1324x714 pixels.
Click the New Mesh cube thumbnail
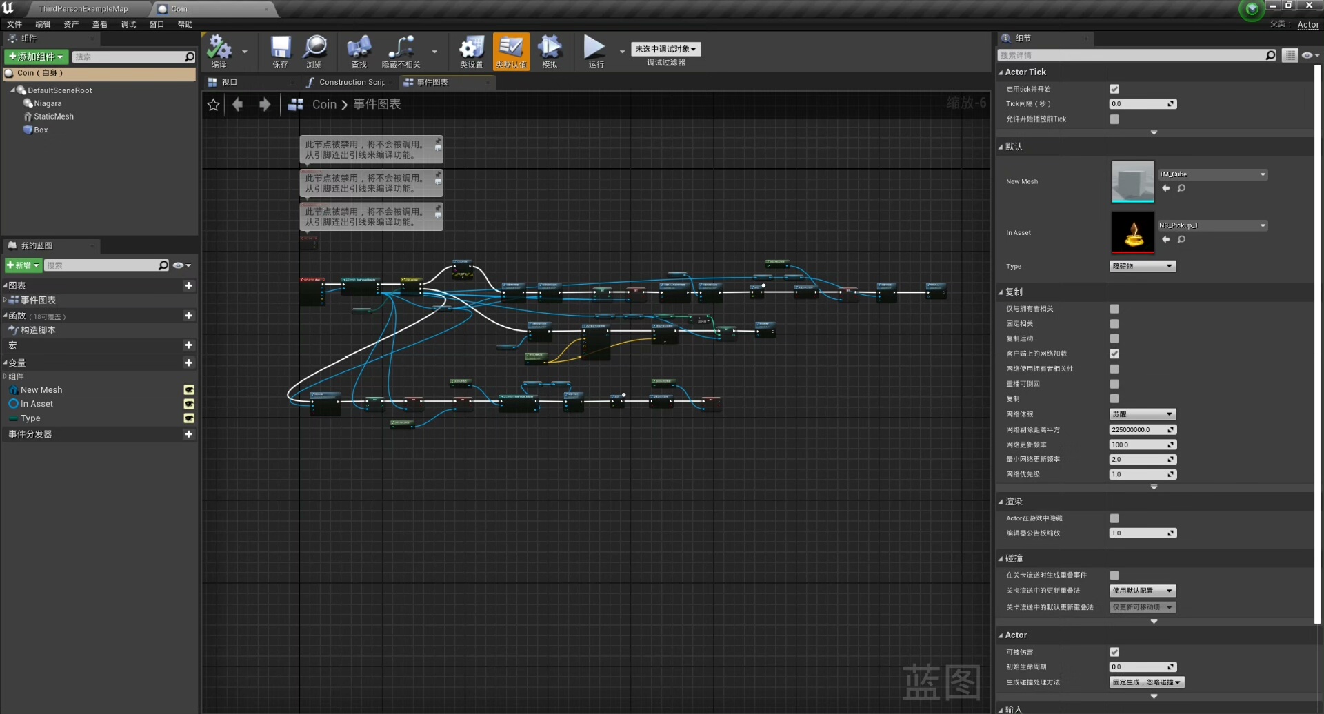coord(1132,182)
